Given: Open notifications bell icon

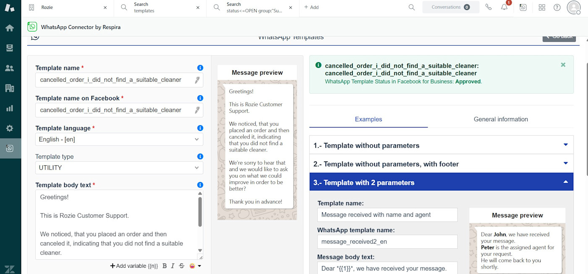Looking at the screenshot, I should pos(504,7).
